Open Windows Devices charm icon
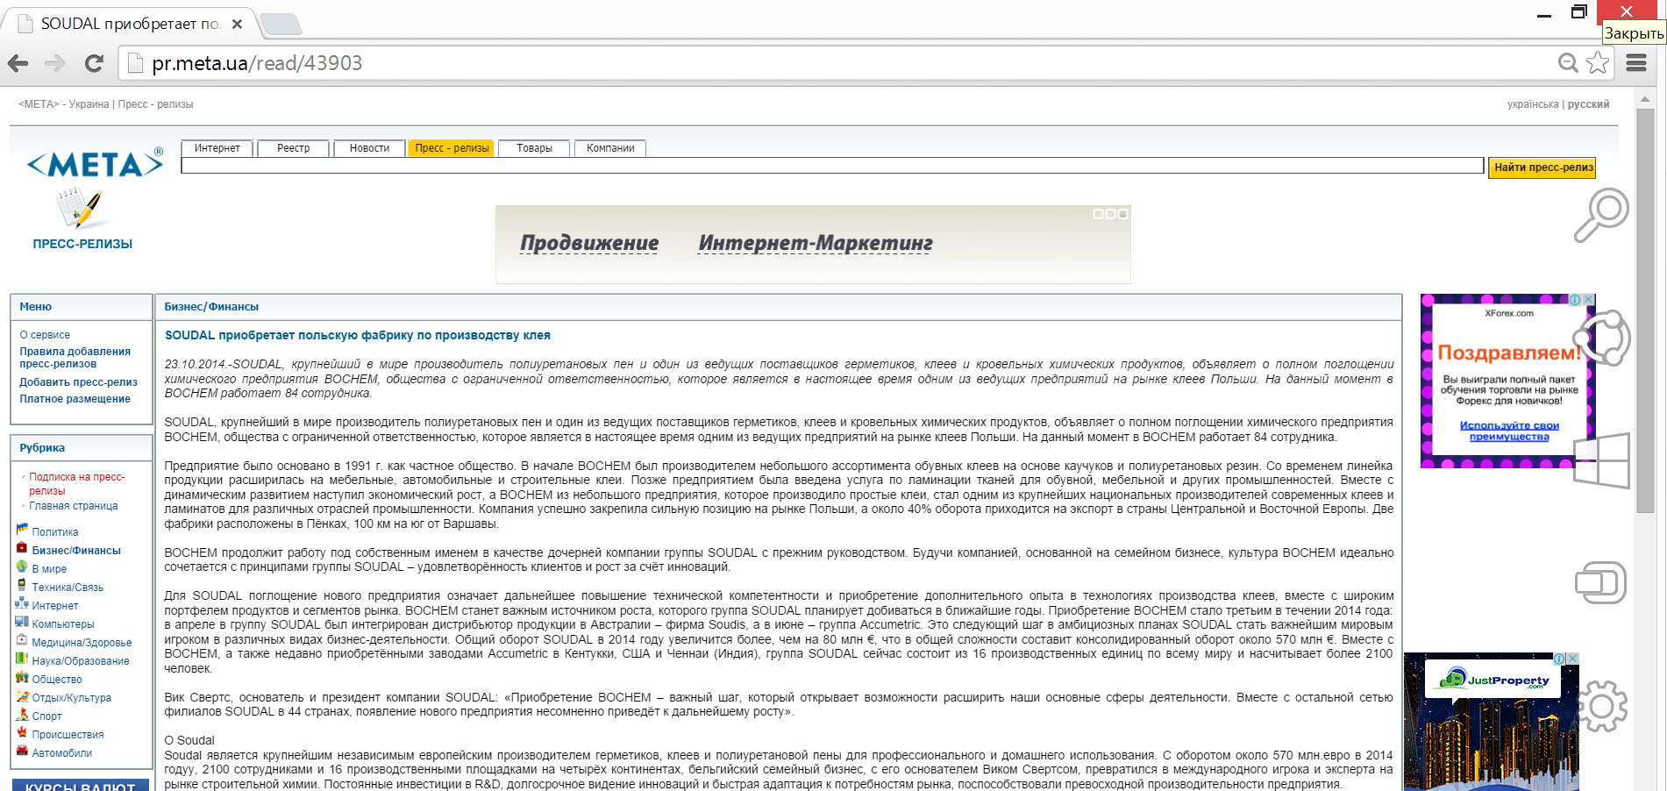 click(1601, 582)
